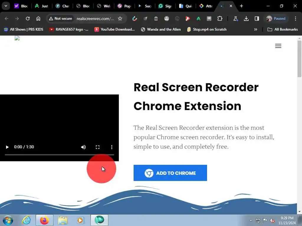Image resolution: width=302 pixels, height=226 pixels.
Task: Click the 'Not secure' site info chip
Action: (x=61, y=19)
